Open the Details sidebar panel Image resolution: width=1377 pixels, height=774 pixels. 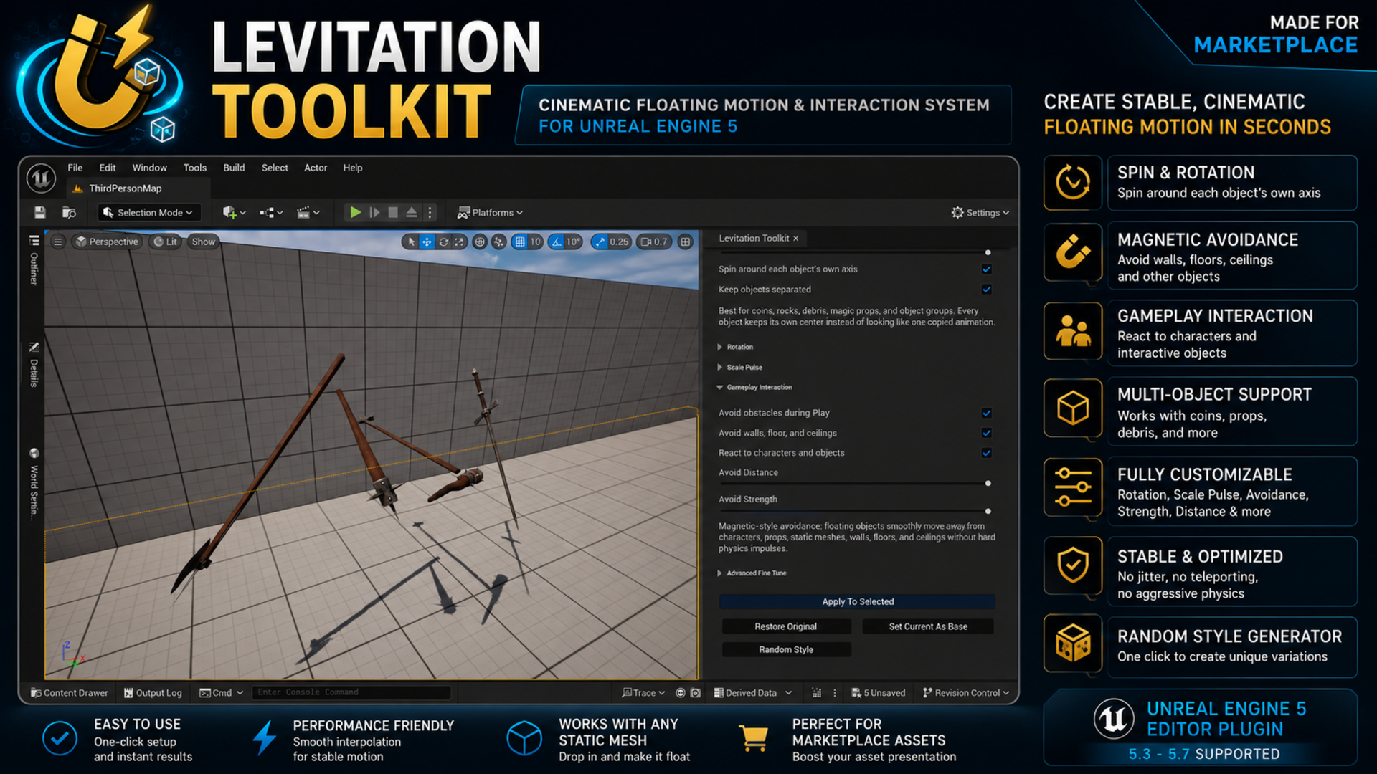34,364
